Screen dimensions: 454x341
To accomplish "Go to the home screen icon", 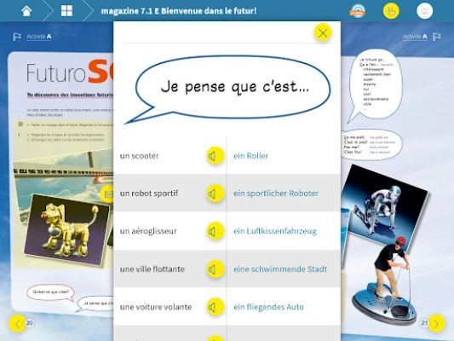I will pos(26,11).
